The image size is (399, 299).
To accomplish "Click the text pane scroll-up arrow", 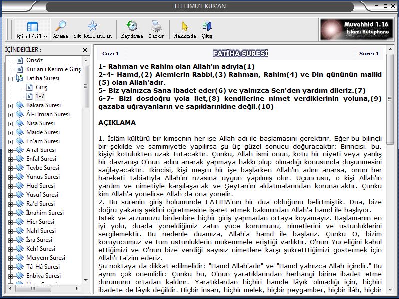I will click(x=390, y=49).
